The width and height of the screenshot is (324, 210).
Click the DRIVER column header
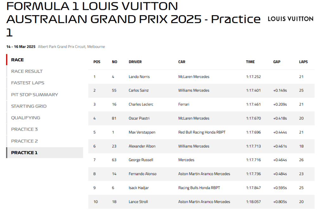pos(135,62)
